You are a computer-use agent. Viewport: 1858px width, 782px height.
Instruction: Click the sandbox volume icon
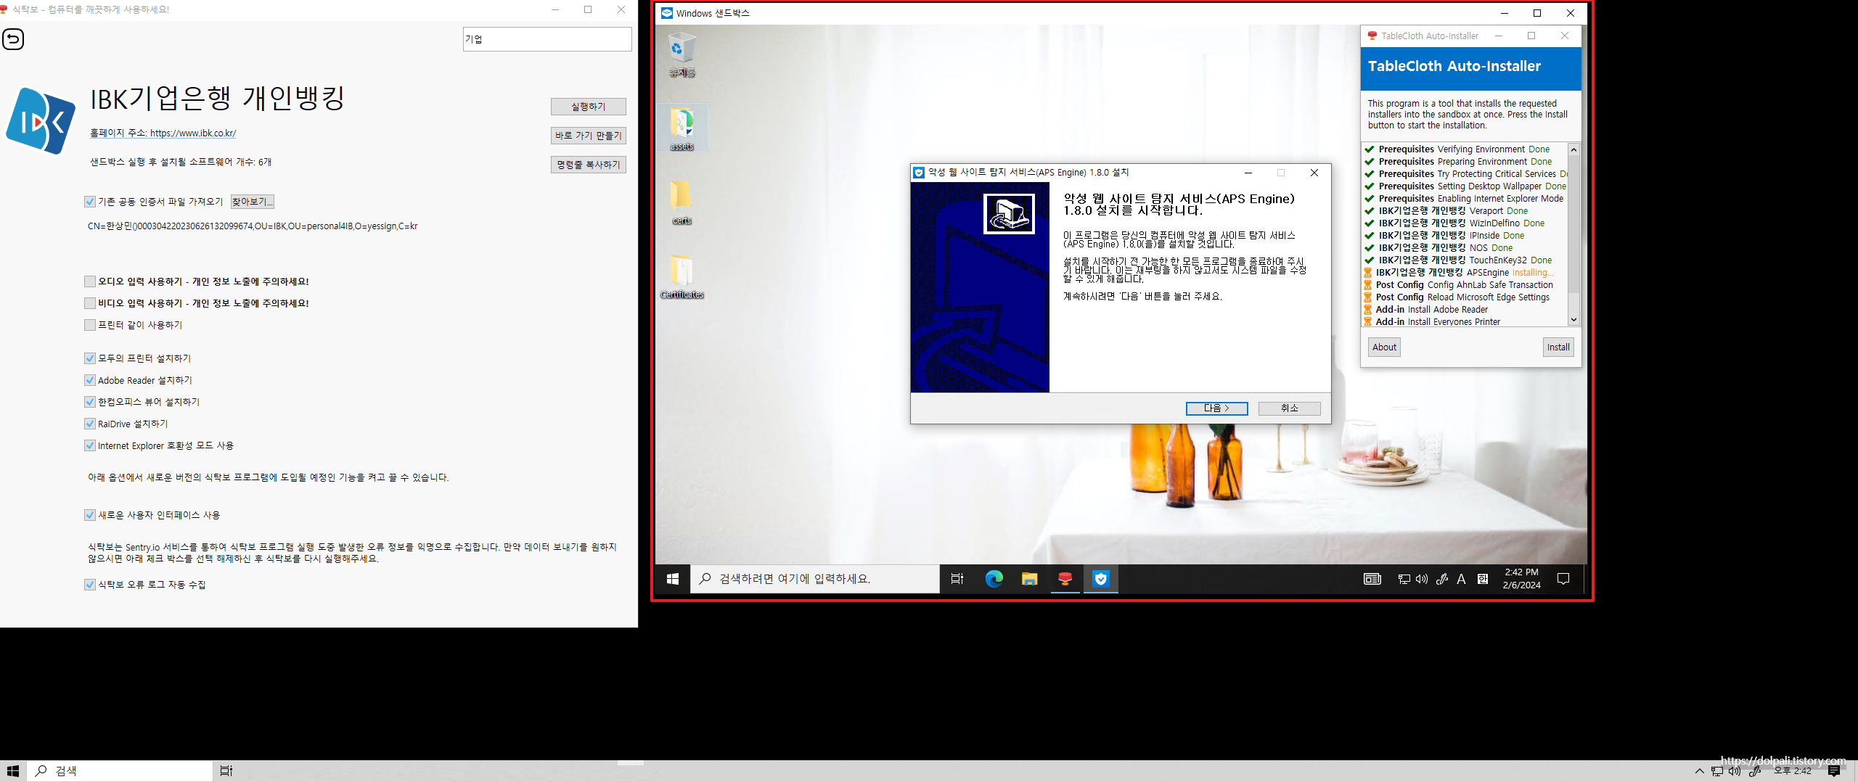1422,579
